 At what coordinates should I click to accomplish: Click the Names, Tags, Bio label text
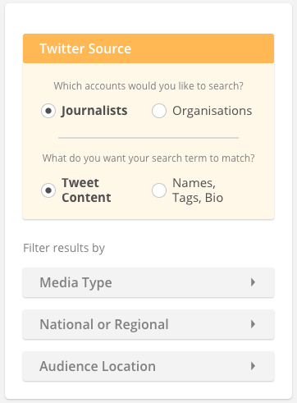pyautogui.click(x=198, y=190)
